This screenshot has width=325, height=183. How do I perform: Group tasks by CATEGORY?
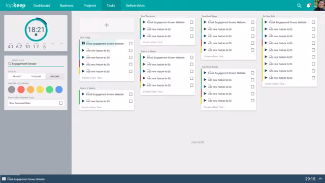pos(36,77)
